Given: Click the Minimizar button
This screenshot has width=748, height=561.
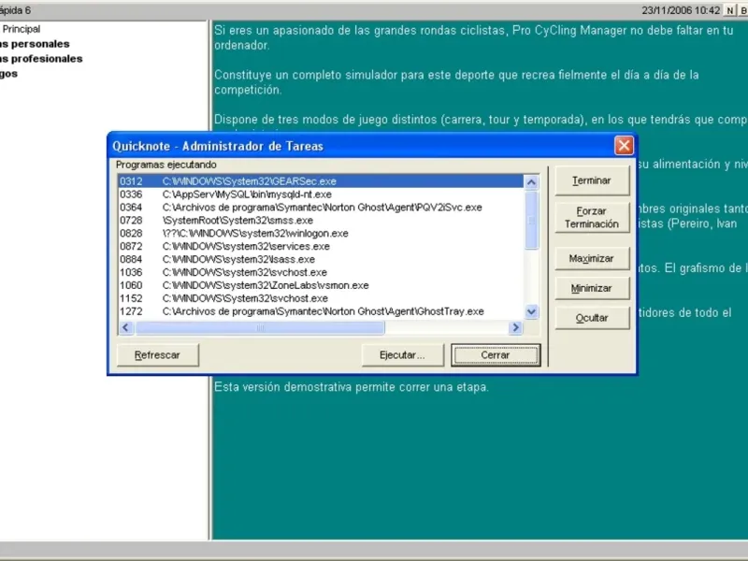Looking at the screenshot, I should click(x=592, y=288).
